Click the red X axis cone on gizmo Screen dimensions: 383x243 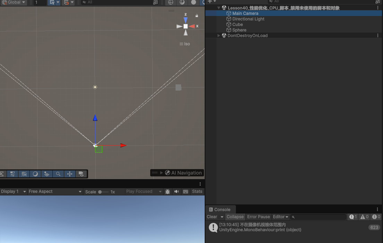192,26
